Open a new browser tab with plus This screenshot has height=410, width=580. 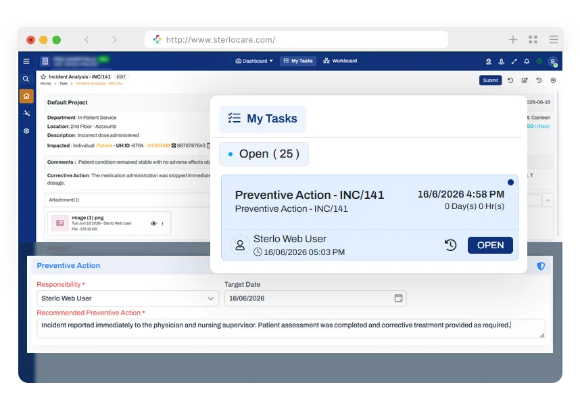[x=512, y=39]
